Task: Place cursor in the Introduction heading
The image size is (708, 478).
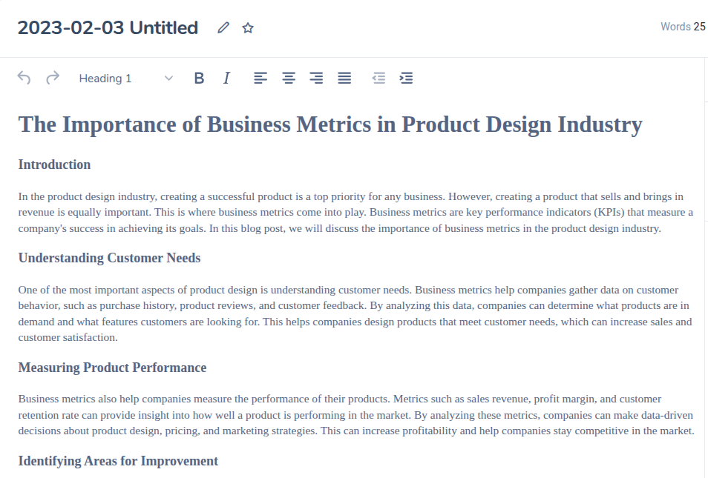Action: 54,165
